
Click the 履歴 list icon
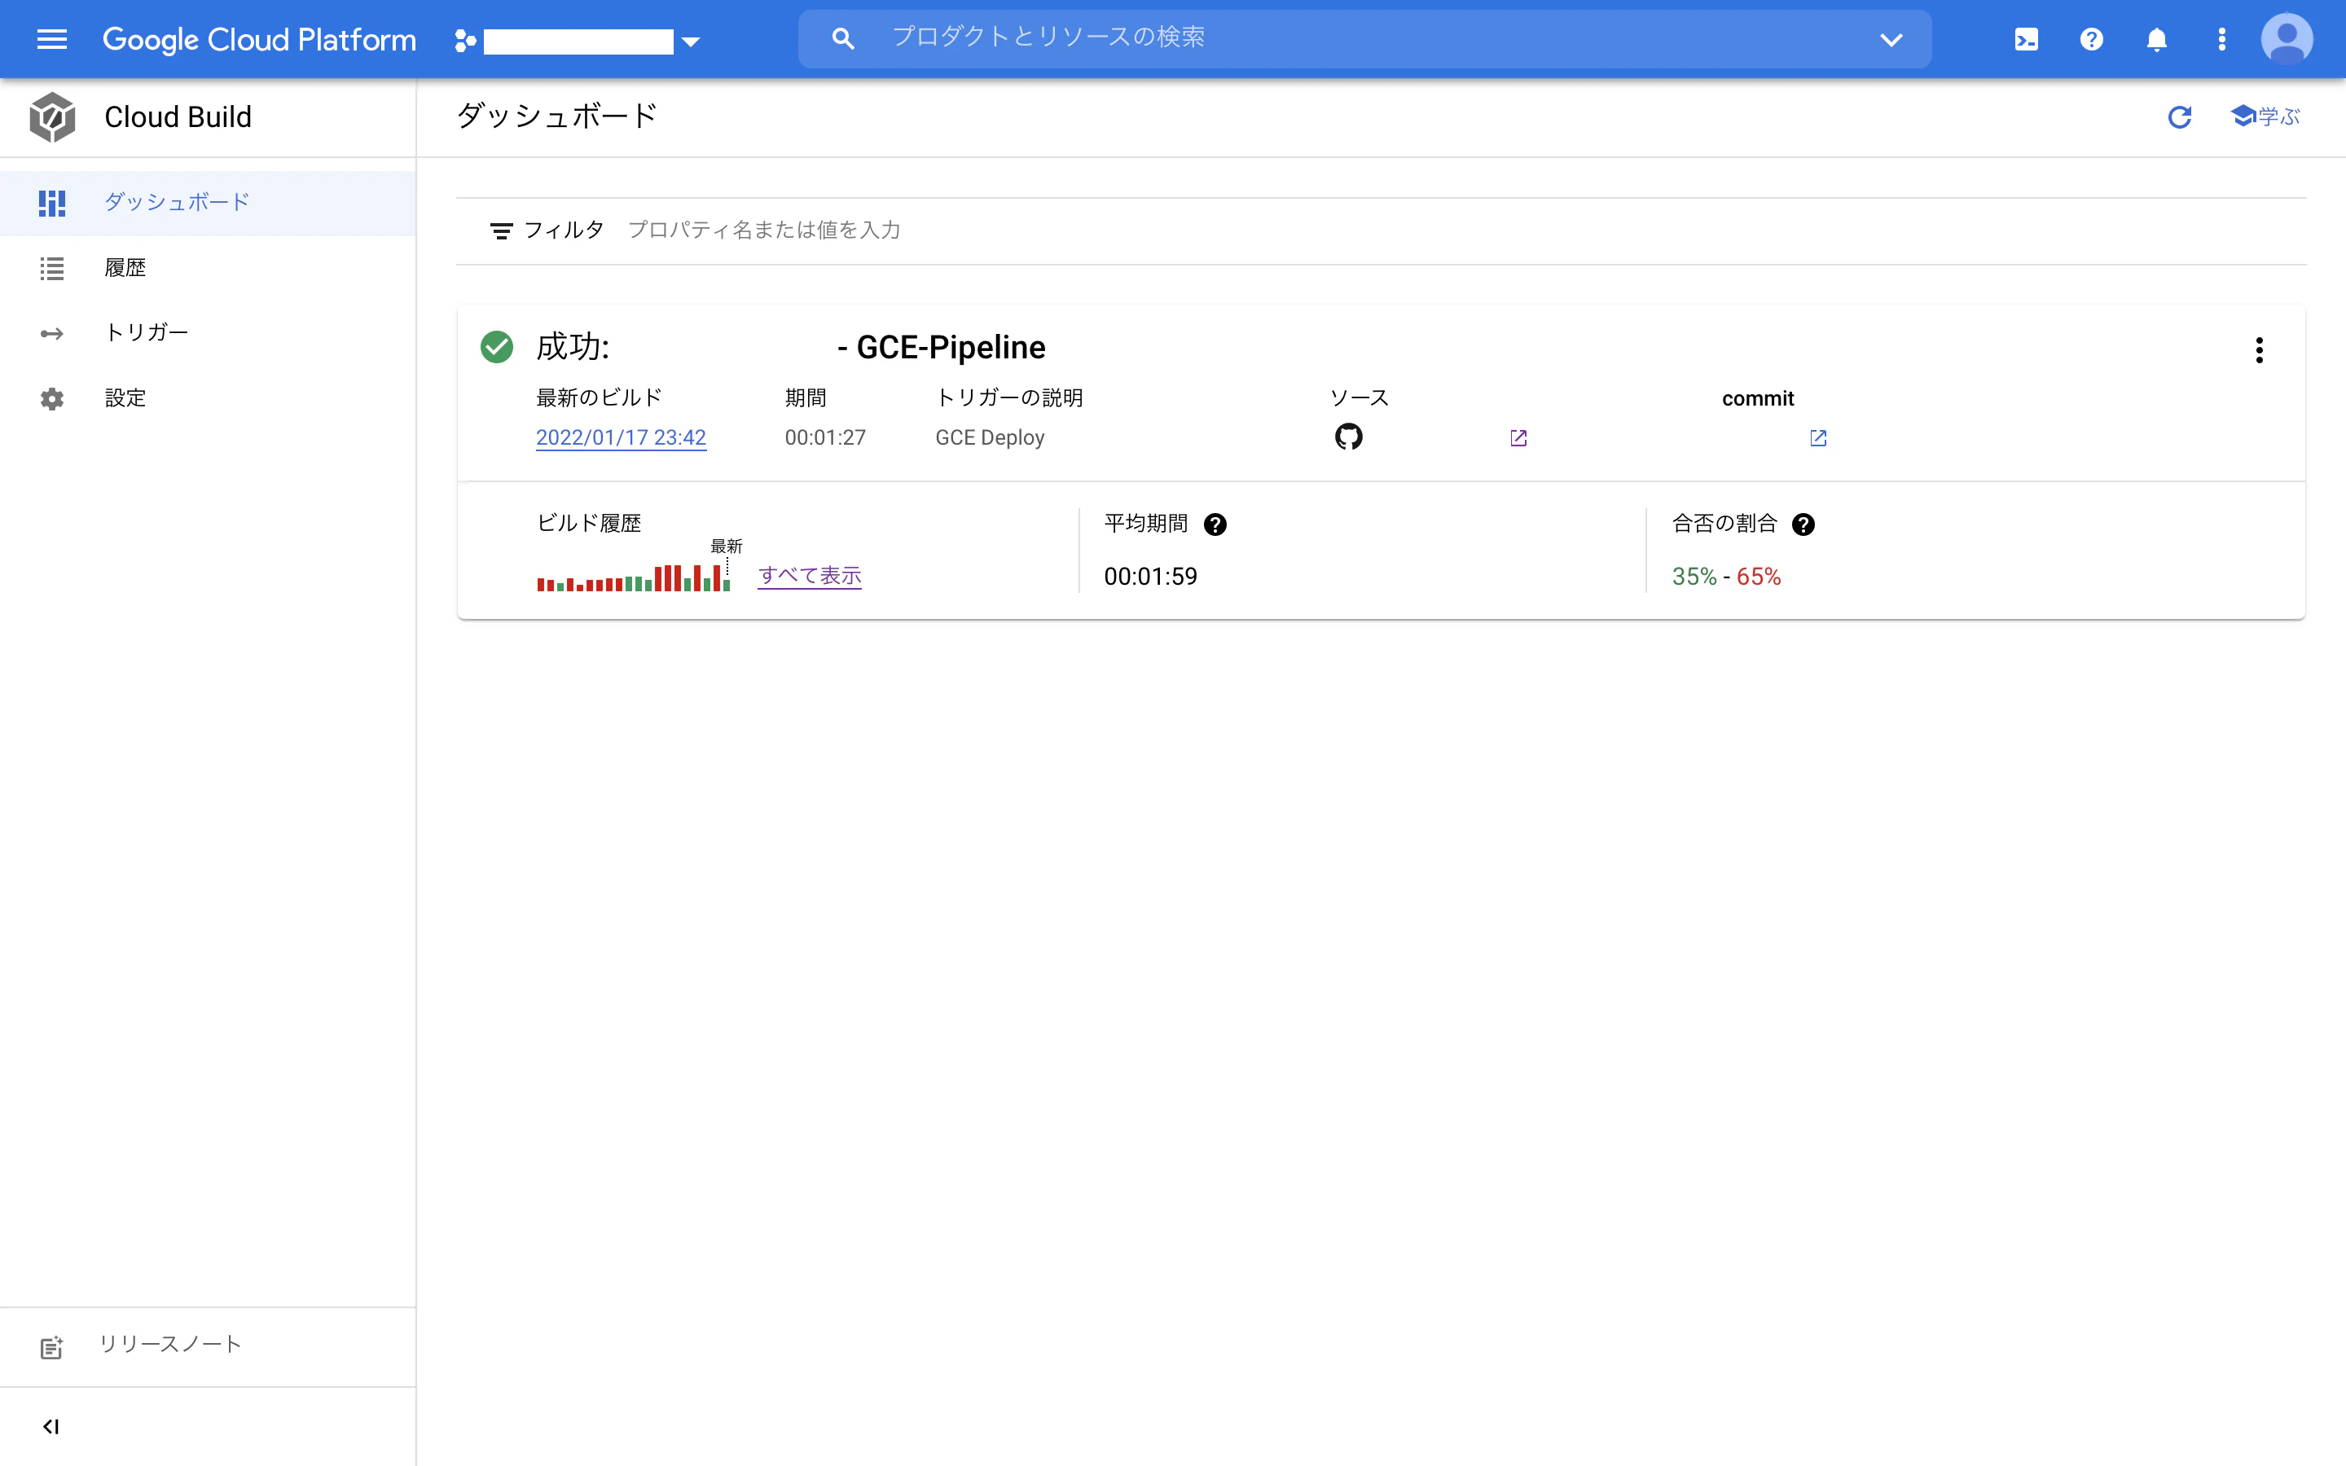52,269
